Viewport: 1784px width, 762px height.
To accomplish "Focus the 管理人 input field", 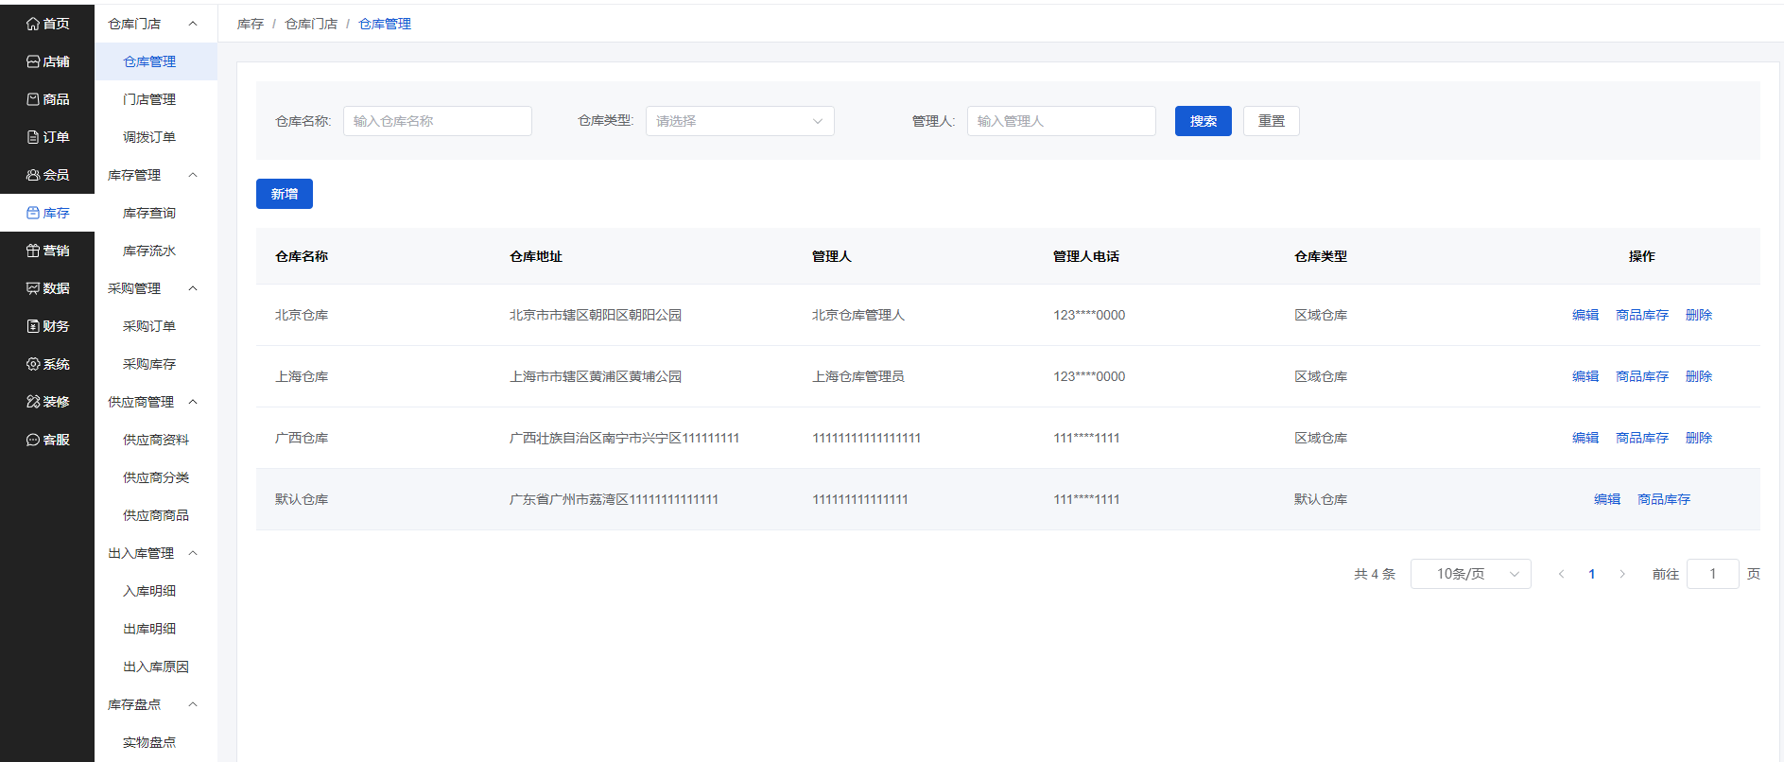I will pyautogui.click(x=1062, y=121).
